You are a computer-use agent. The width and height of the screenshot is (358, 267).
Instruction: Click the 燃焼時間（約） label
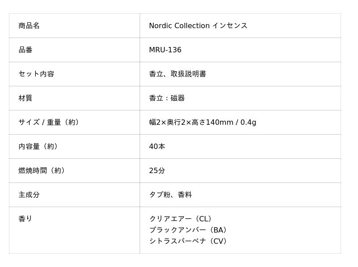tap(43, 171)
